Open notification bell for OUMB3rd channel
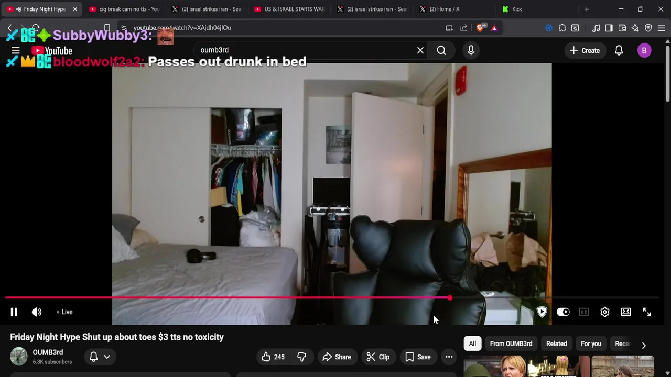 pyautogui.click(x=93, y=357)
